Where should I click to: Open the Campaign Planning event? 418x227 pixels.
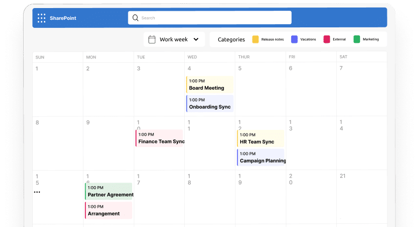[261, 157]
